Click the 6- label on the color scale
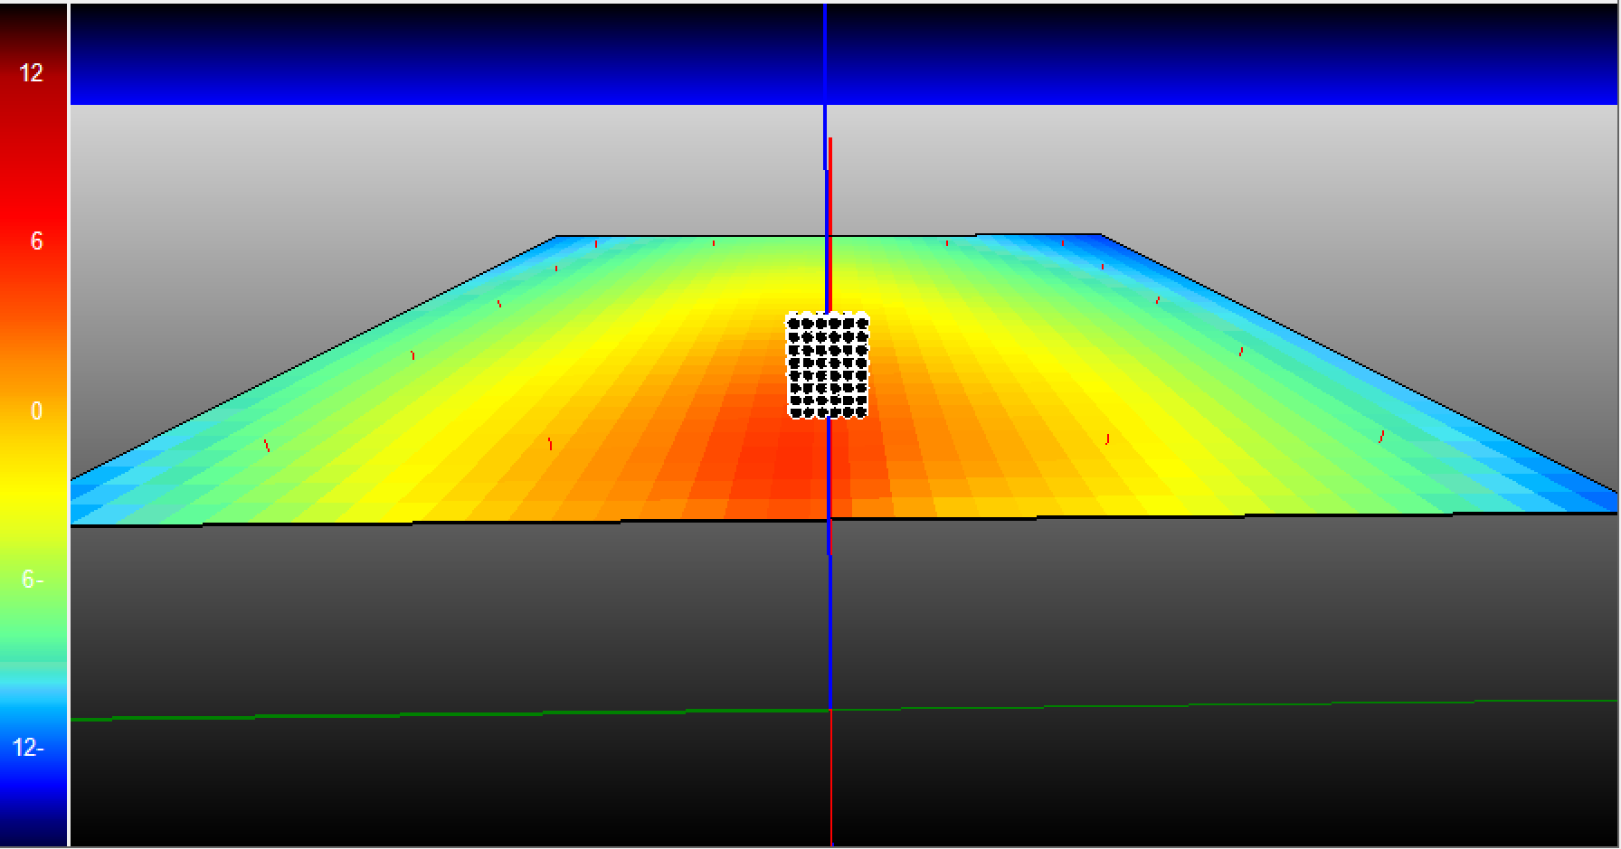Viewport: 1621px width, 849px height. (x=30, y=577)
